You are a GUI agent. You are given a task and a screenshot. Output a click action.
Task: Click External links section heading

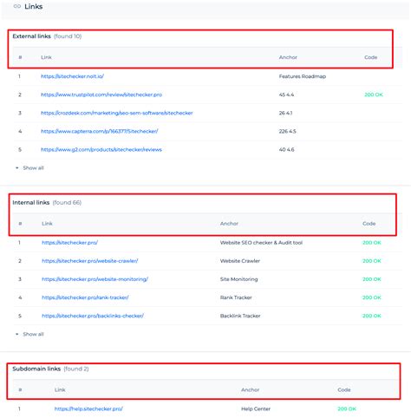tap(31, 36)
